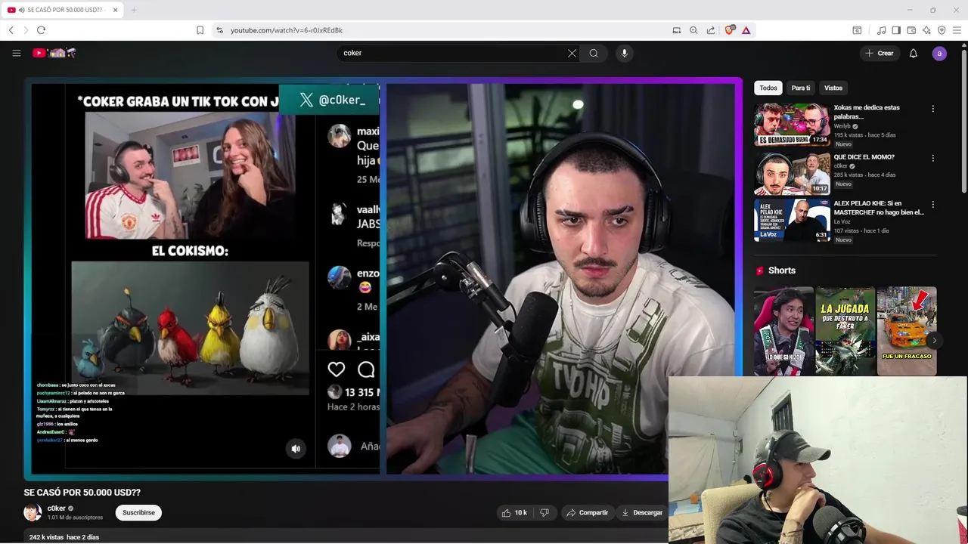
Task: Open the VPN shield icon
Action: click(x=942, y=30)
